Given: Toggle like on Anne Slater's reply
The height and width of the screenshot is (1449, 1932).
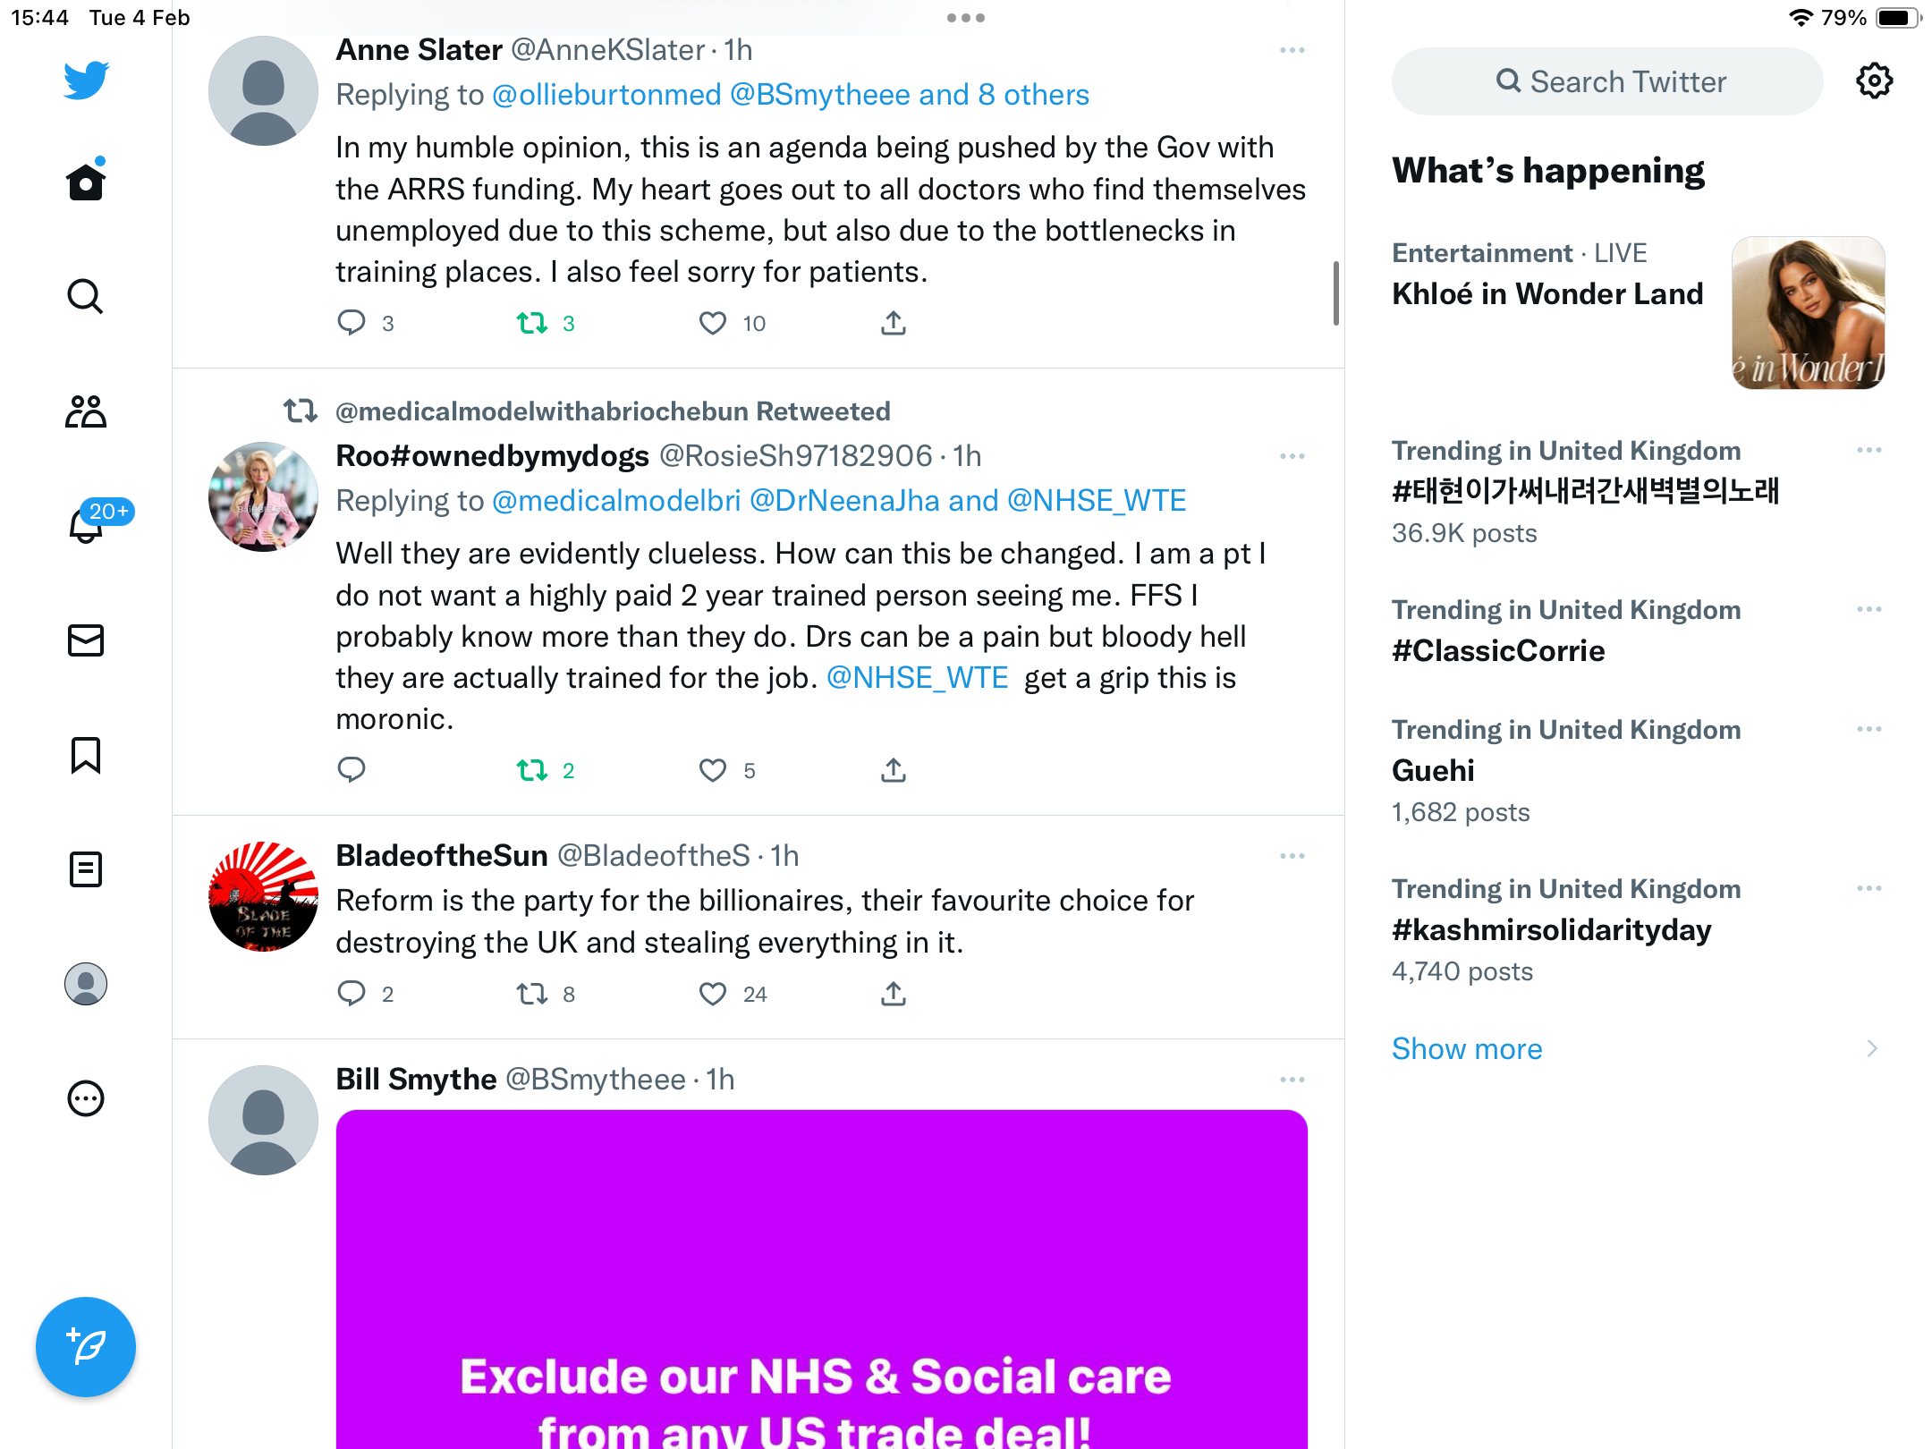Looking at the screenshot, I should point(713,323).
